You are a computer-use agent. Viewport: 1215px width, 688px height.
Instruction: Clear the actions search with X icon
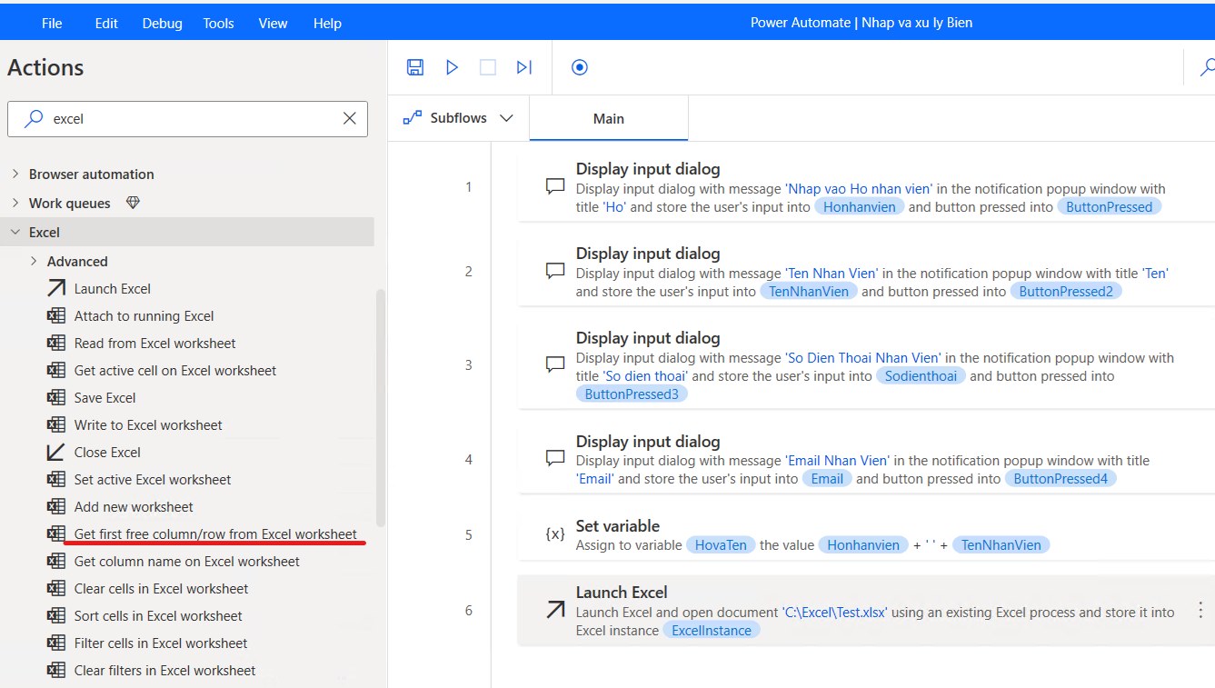[x=350, y=118]
